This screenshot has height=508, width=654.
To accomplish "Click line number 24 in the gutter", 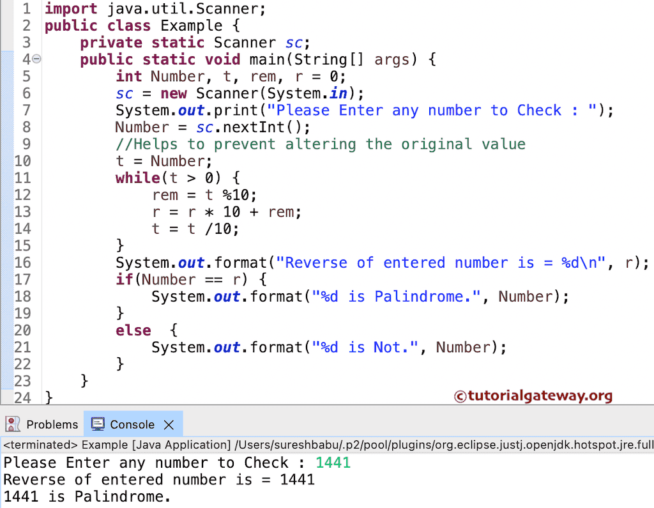I will (x=22, y=397).
